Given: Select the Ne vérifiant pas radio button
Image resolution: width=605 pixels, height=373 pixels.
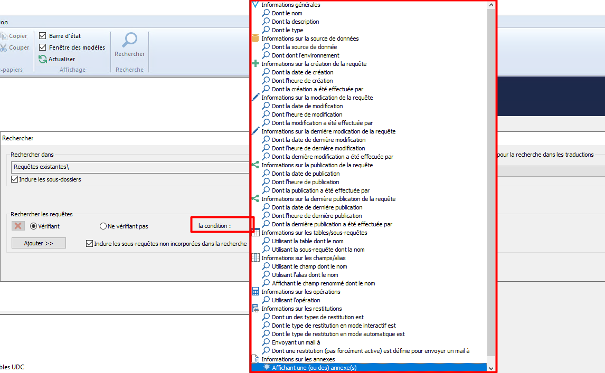Looking at the screenshot, I should (x=103, y=226).
